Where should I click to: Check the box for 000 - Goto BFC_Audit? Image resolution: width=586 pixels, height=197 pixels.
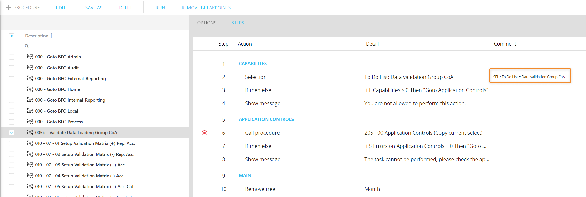(x=12, y=68)
